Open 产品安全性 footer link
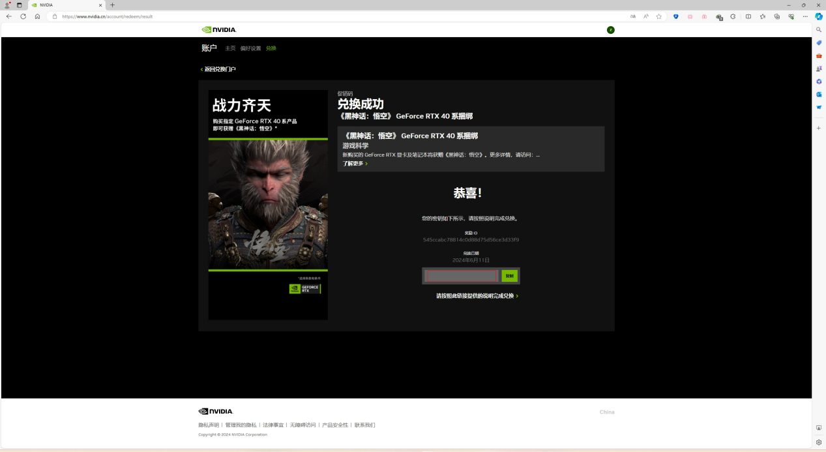 (335, 425)
